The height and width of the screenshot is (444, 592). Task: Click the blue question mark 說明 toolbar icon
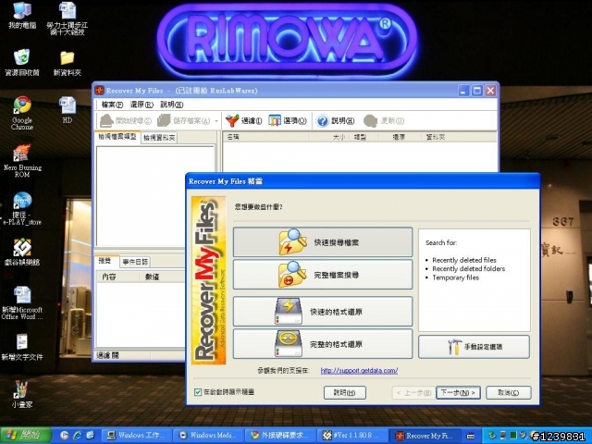(x=323, y=121)
